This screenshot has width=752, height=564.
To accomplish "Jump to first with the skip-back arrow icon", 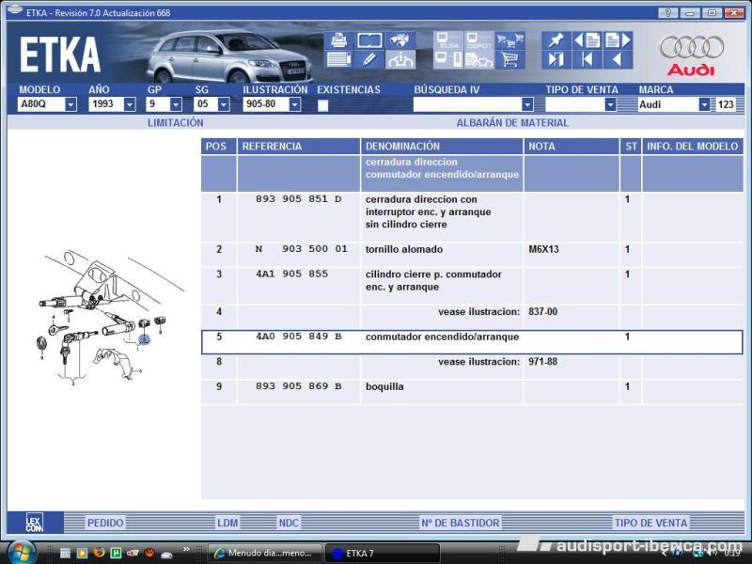I will coord(587,60).
